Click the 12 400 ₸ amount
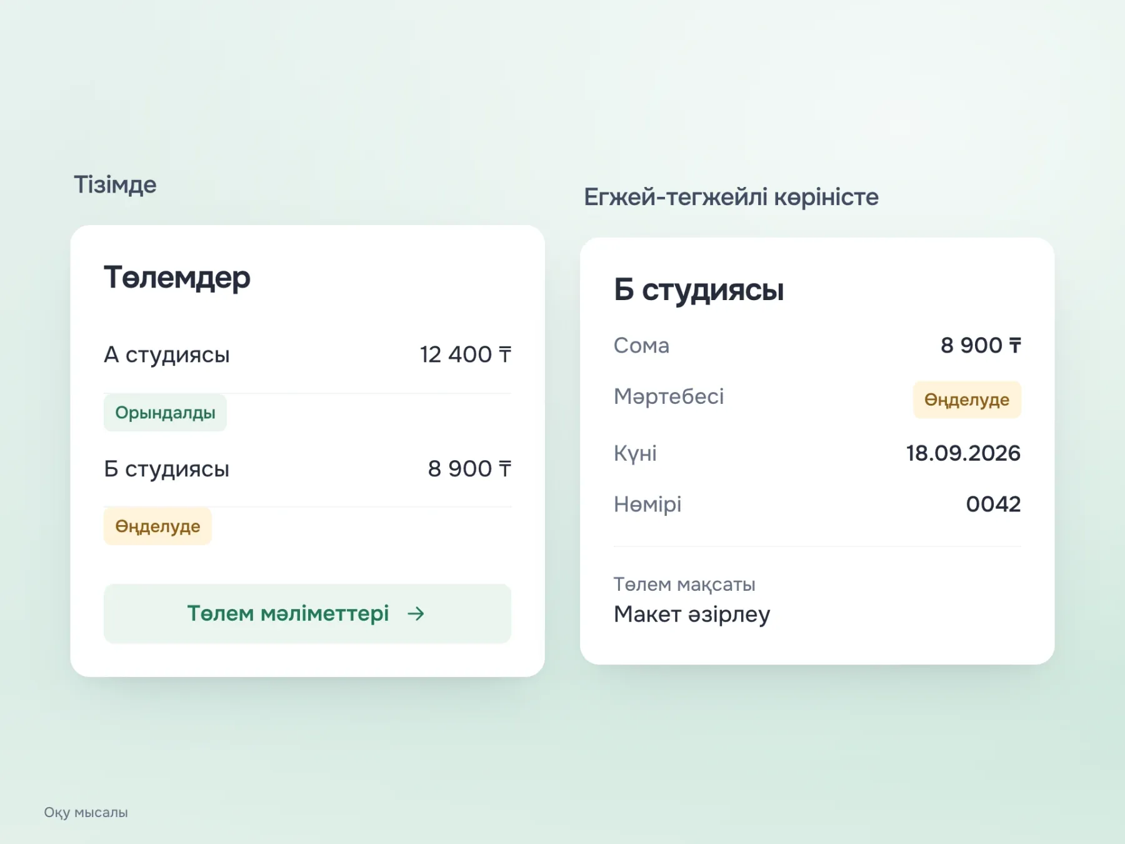The width and height of the screenshot is (1125, 844). (x=466, y=354)
